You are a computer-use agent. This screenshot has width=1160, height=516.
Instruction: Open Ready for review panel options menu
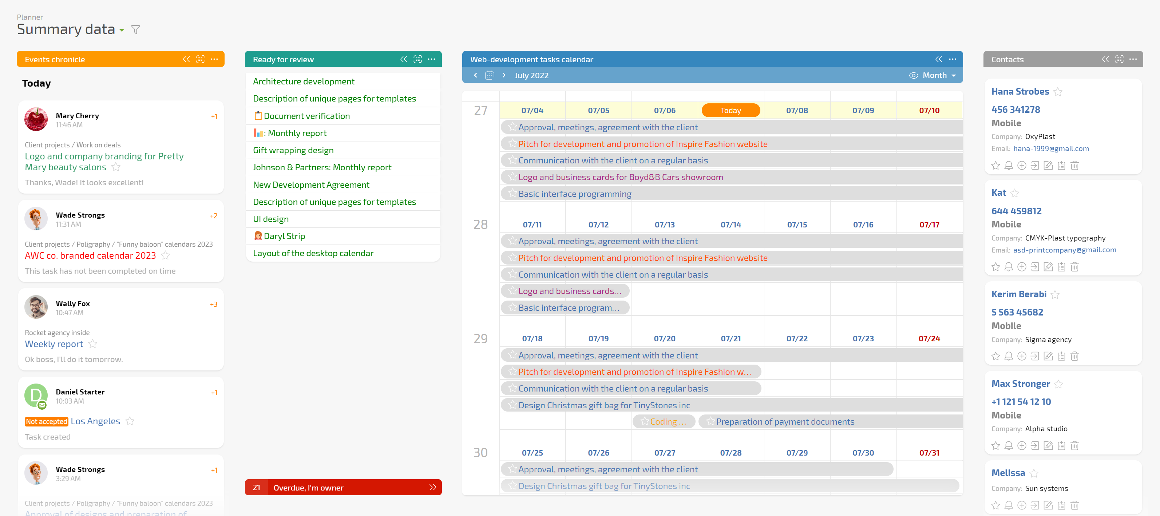coord(431,59)
